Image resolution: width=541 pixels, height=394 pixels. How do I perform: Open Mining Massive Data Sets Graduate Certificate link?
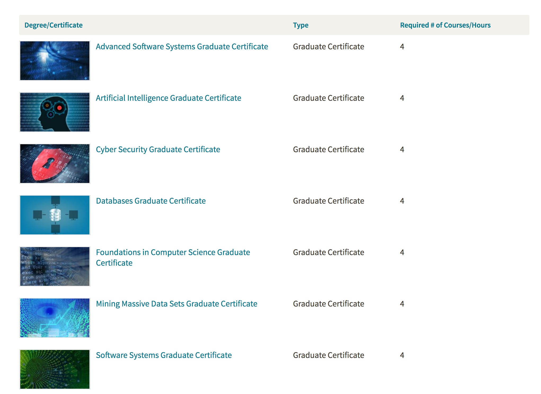(176, 304)
